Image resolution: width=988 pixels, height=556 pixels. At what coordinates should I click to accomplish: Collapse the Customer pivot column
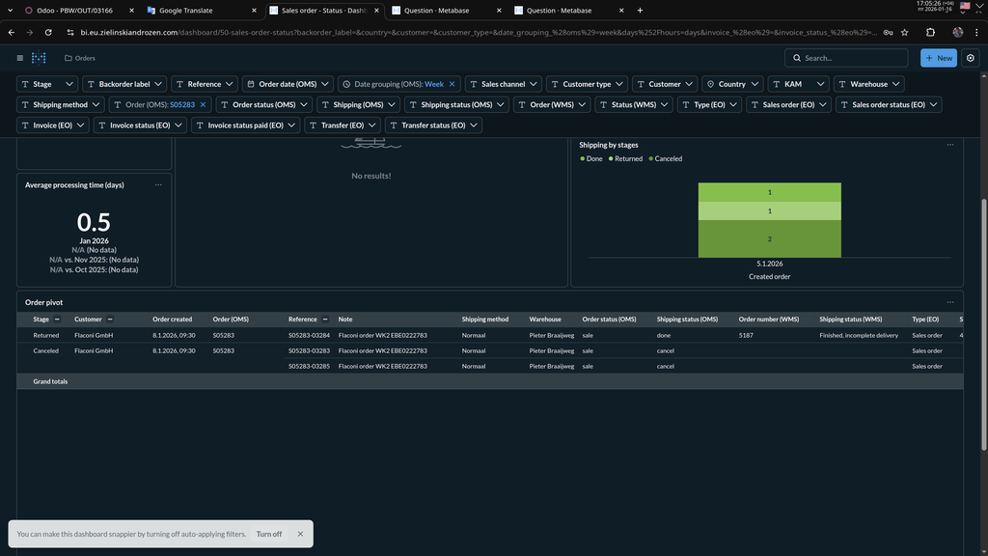click(110, 319)
